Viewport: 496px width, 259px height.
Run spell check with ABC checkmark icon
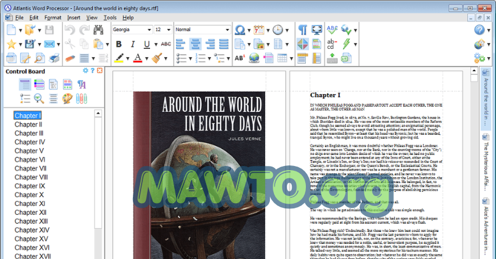point(332,30)
